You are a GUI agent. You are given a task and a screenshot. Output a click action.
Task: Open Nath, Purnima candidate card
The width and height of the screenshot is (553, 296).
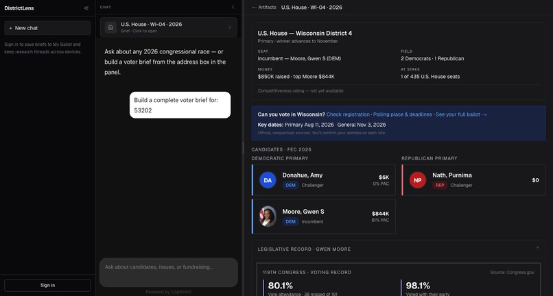(x=473, y=180)
